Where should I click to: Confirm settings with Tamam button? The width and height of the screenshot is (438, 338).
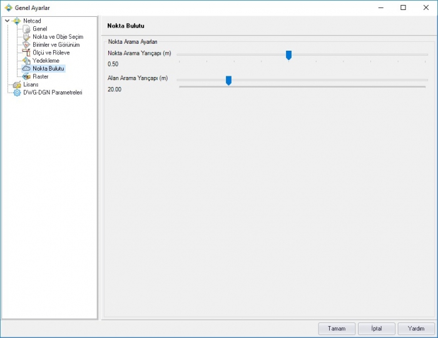pyautogui.click(x=337, y=329)
